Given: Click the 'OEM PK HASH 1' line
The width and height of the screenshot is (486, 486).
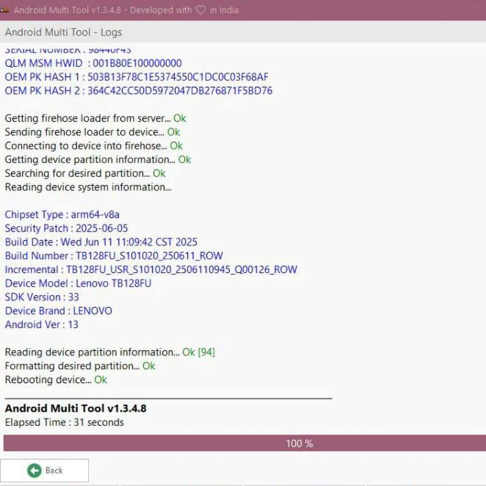Looking at the screenshot, I should 136,77.
